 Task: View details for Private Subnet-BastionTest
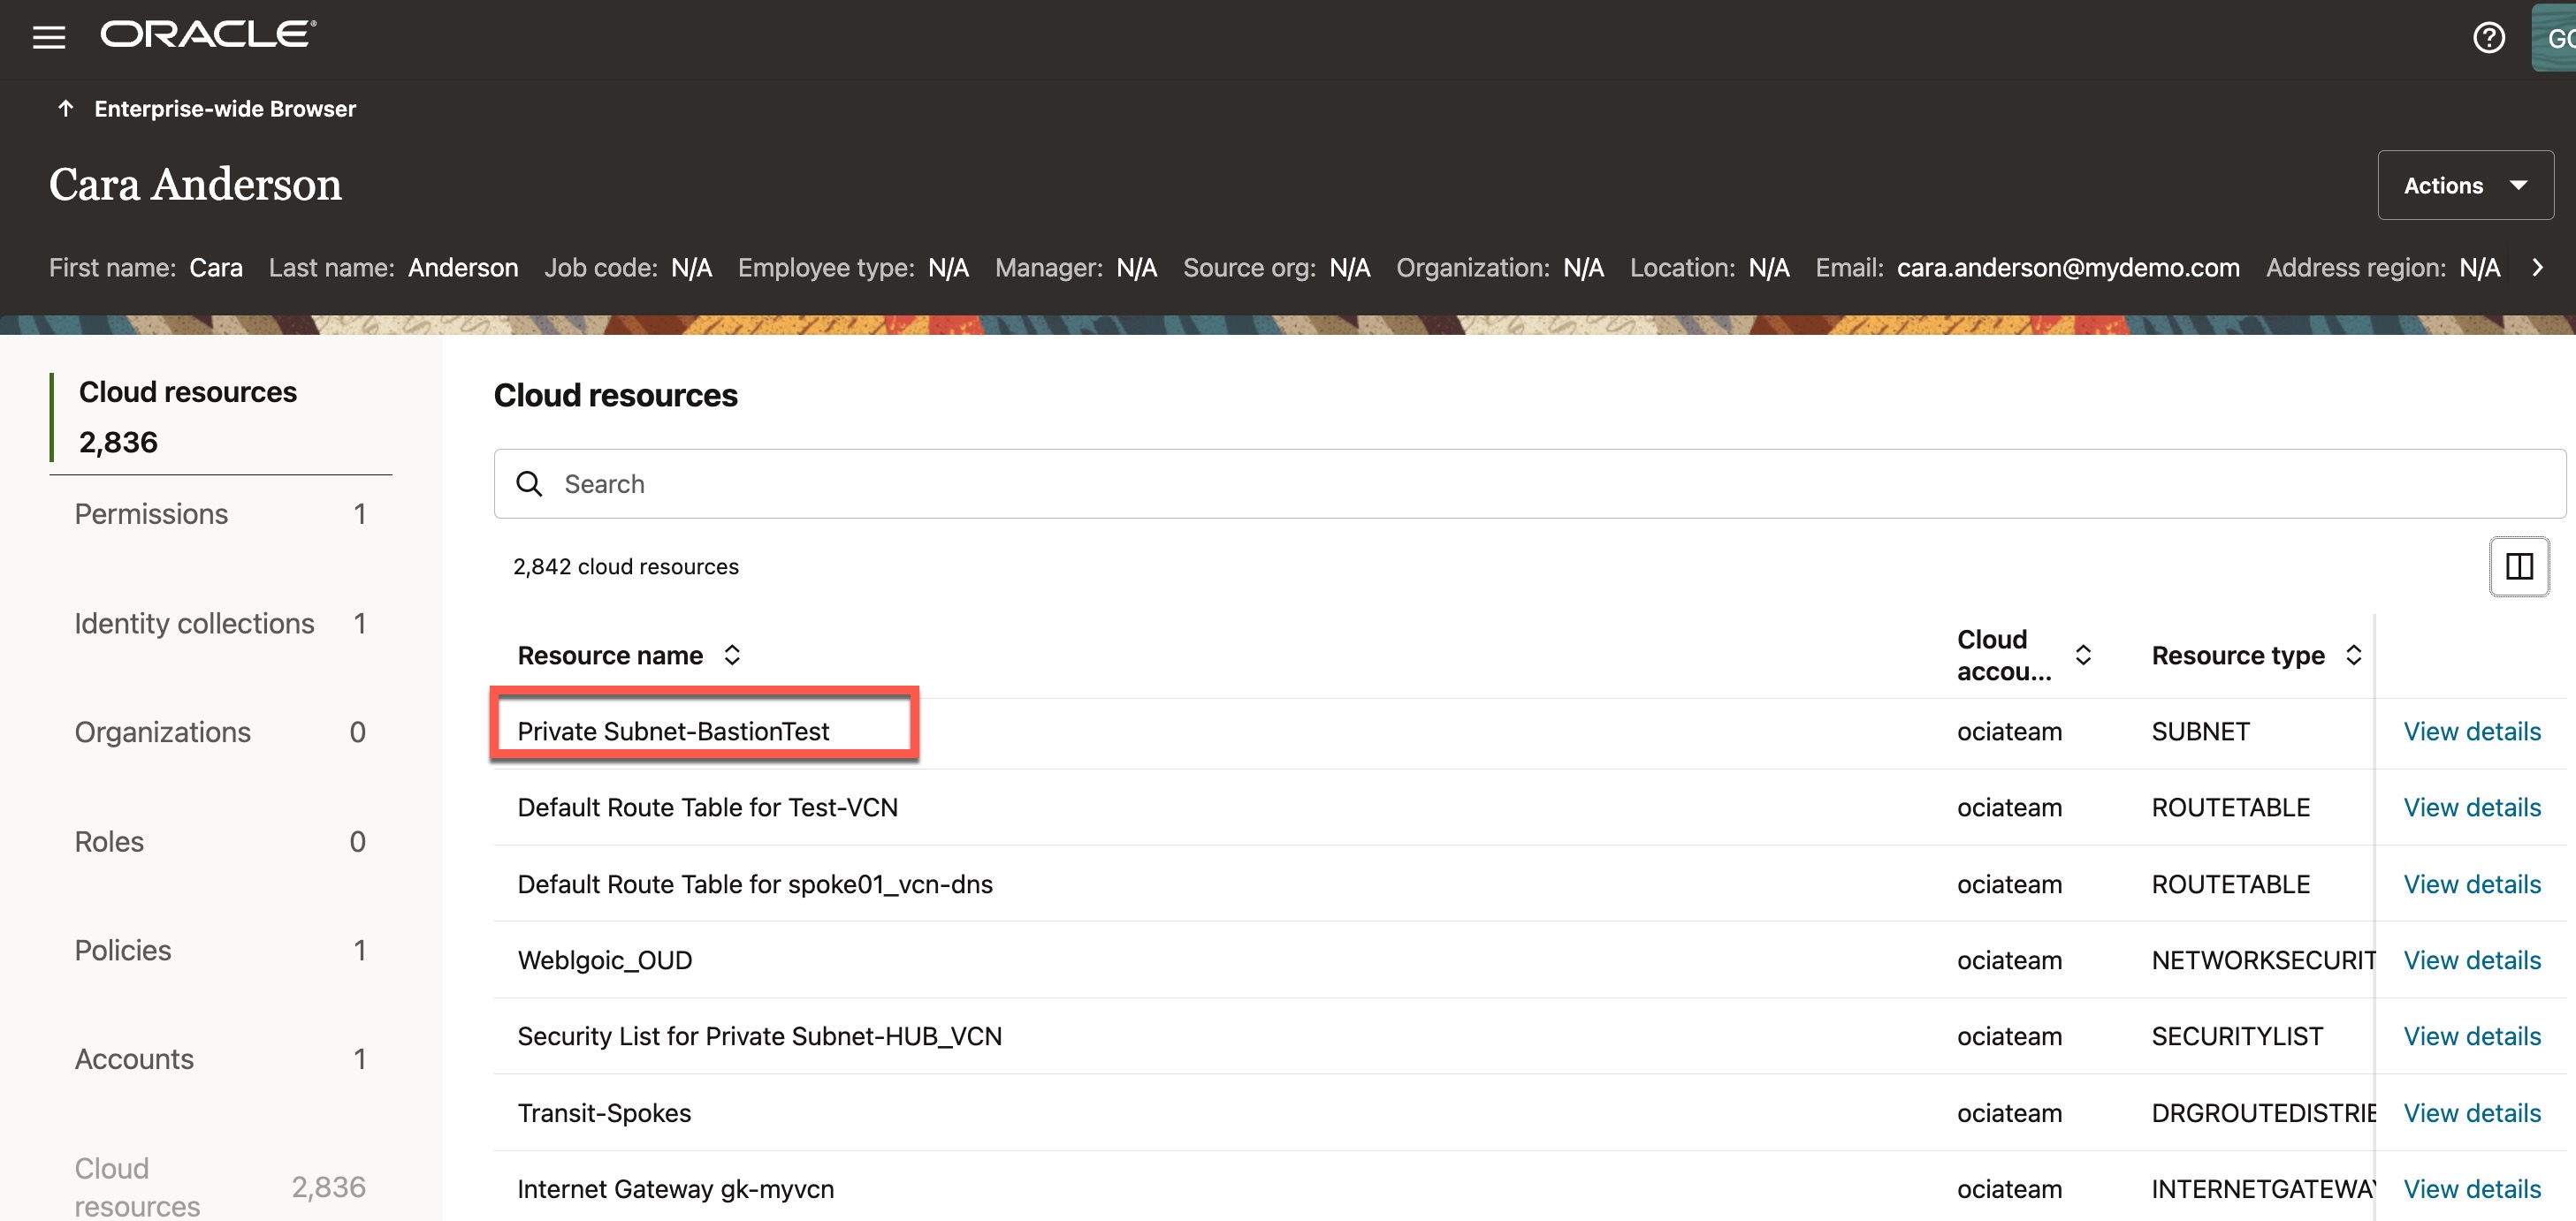pos(2471,732)
